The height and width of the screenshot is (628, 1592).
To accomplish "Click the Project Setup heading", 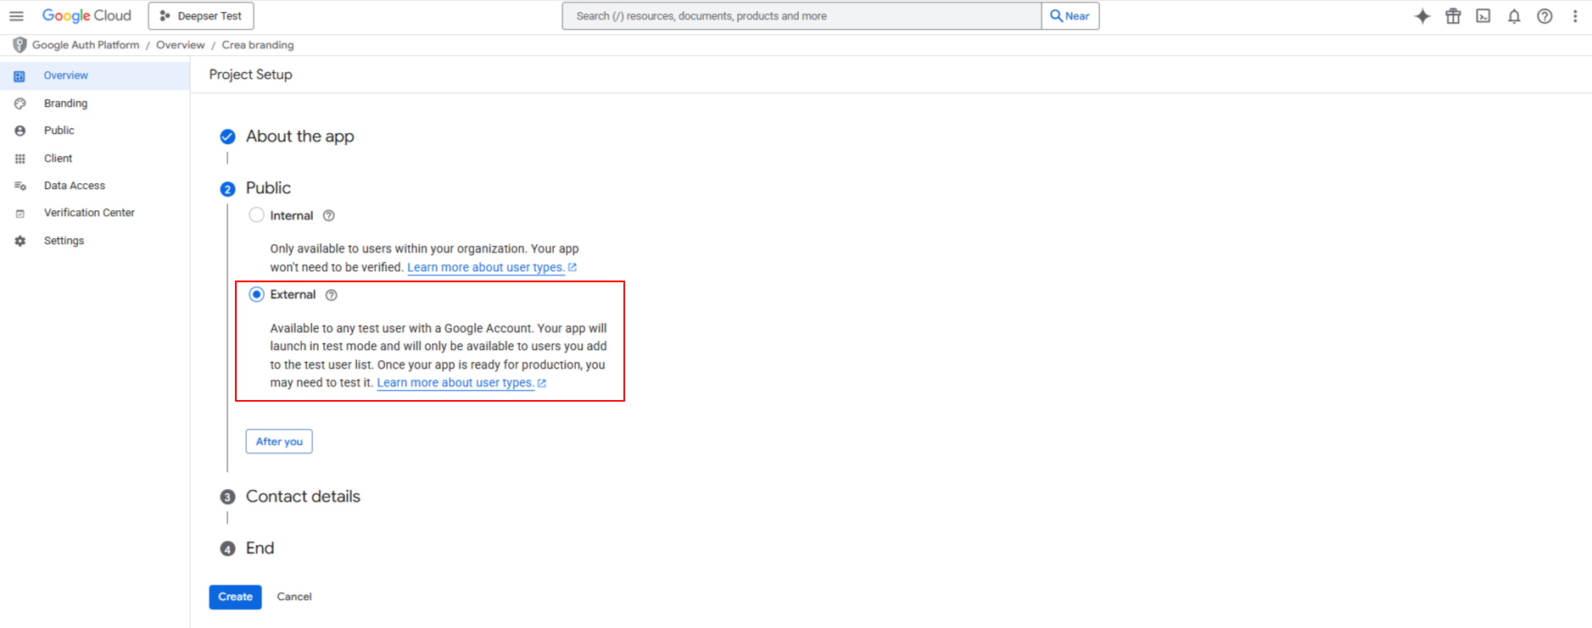I will pos(250,75).
